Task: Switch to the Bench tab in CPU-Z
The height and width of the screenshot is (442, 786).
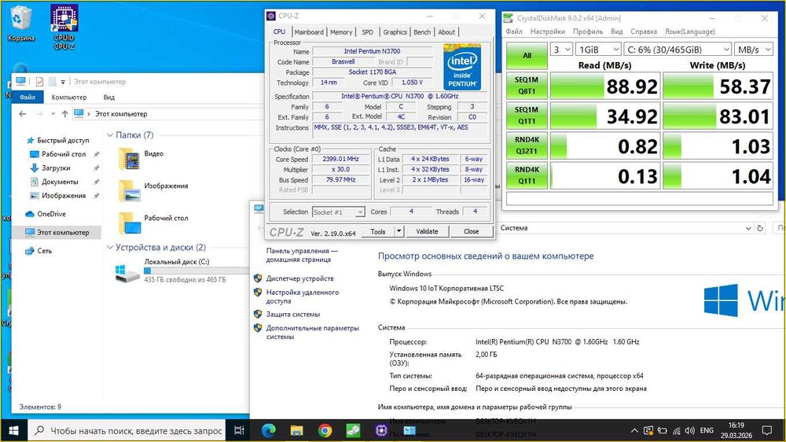Action: click(x=422, y=32)
